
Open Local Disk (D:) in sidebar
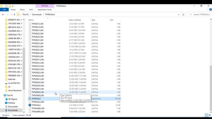[14, 83]
